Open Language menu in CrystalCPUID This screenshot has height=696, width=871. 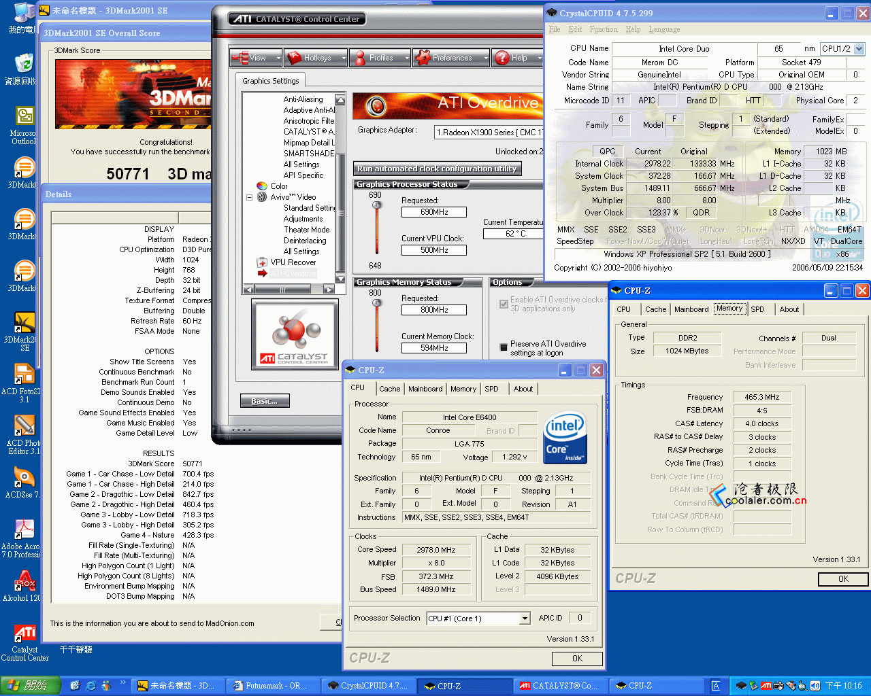coord(664,29)
